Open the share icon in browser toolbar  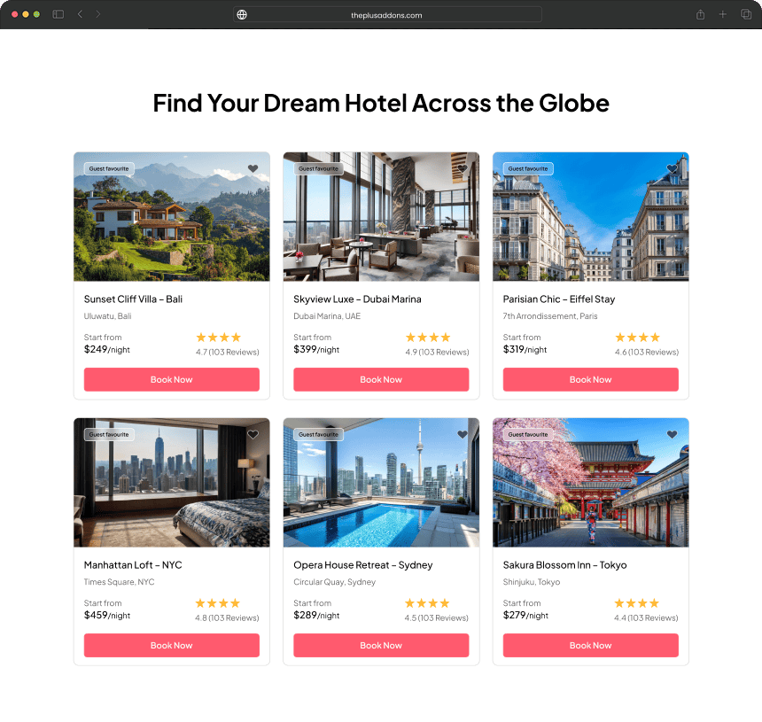pos(700,14)
